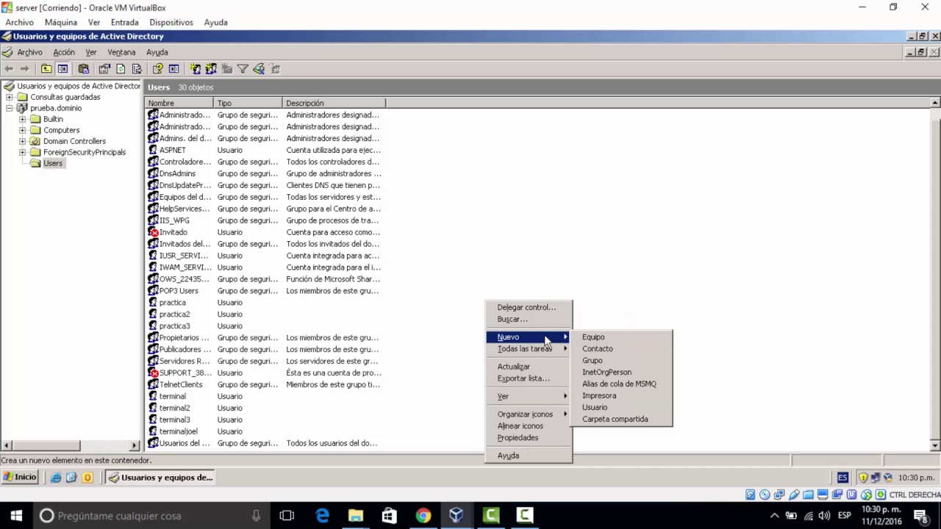Click the Inicio start button

[20, 477]
